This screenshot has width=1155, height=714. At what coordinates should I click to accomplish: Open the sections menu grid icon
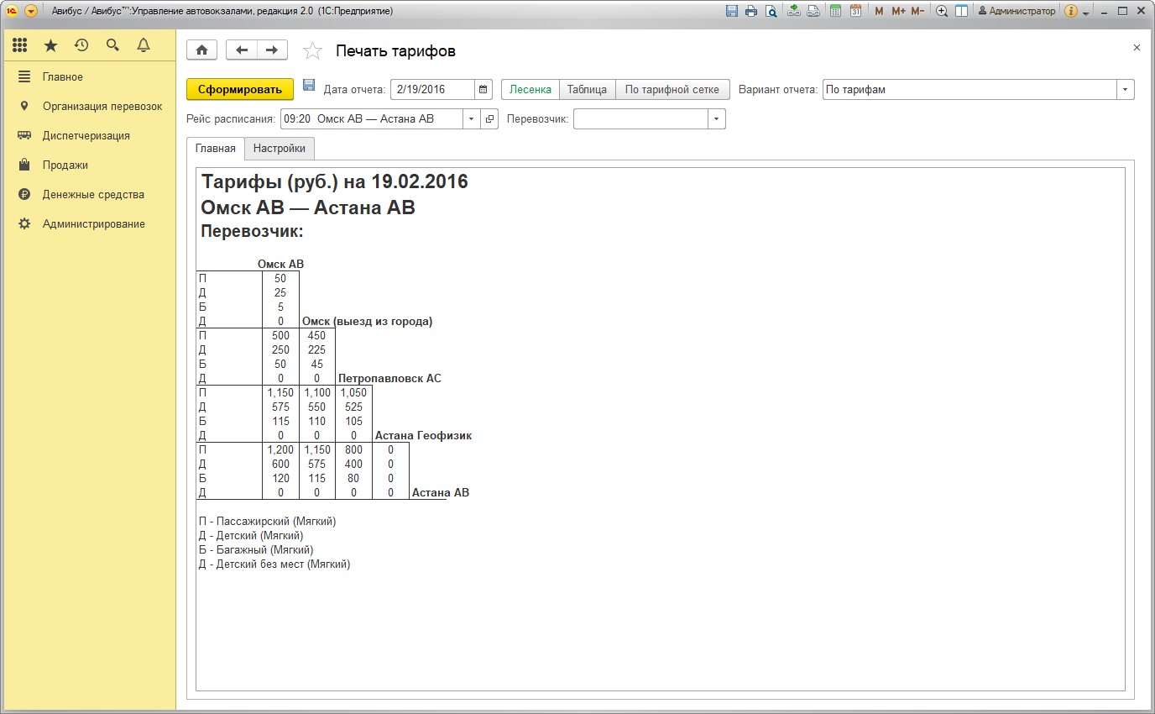(20, 45)
